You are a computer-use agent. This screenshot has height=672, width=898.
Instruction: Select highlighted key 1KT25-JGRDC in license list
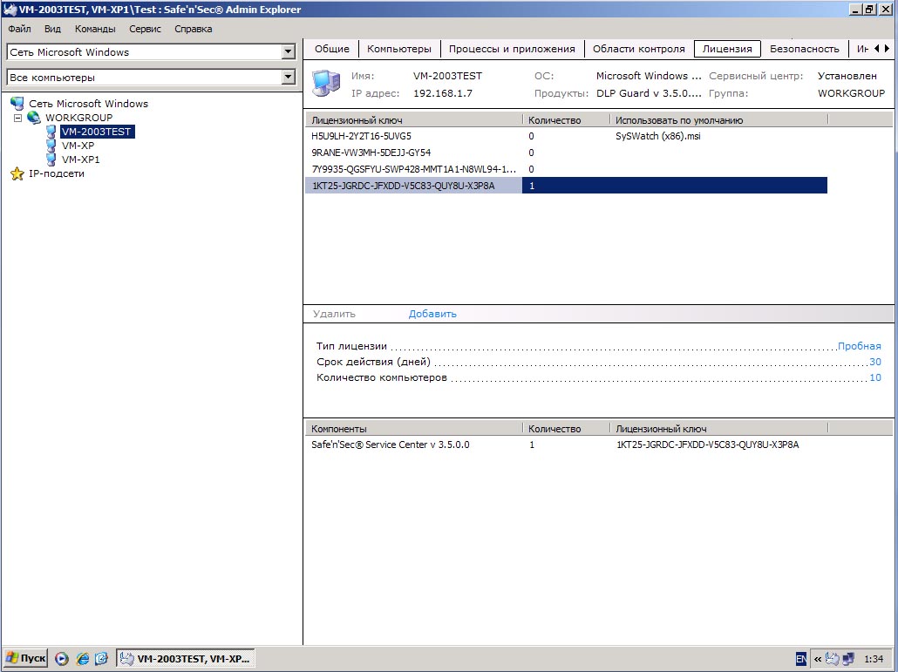point(403,186)
